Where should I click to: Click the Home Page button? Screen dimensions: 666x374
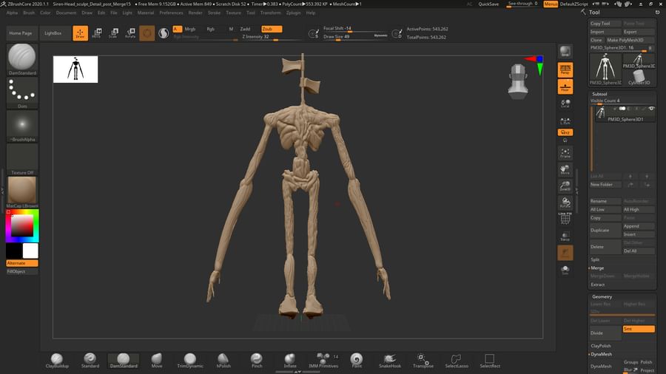point(21,33)
